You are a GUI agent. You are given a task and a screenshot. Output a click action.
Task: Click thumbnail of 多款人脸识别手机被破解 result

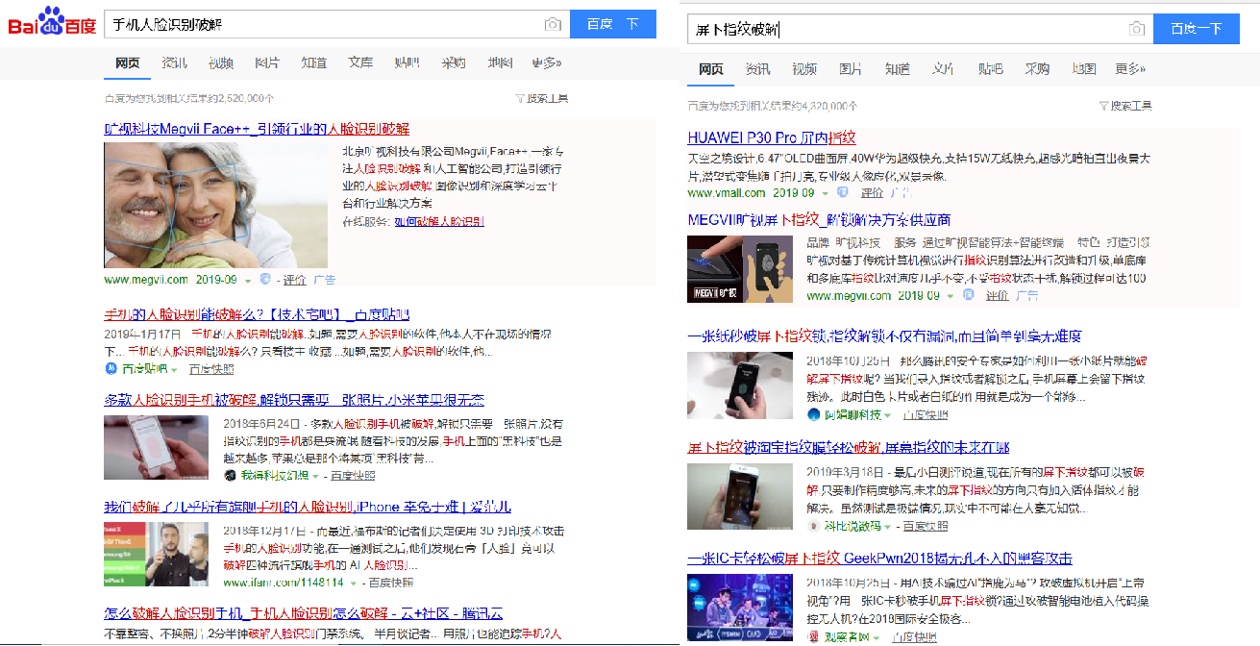(x=156, y=447)
